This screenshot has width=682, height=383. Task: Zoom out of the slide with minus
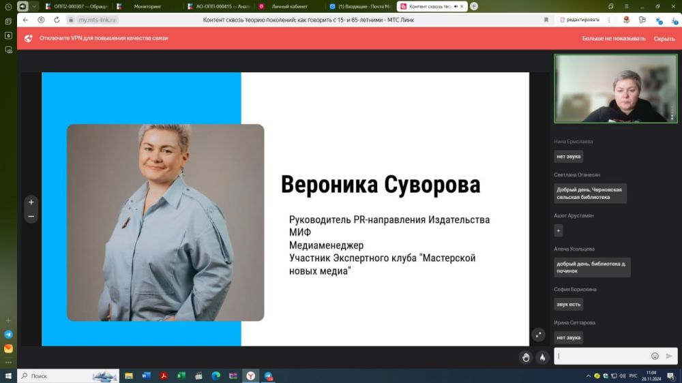tap(31, 216)
